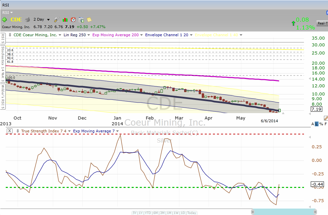Screen dimensions: 328x215
Task: Click the left-pointing triangle next to 14.00 price
Action: pos(310,79)
